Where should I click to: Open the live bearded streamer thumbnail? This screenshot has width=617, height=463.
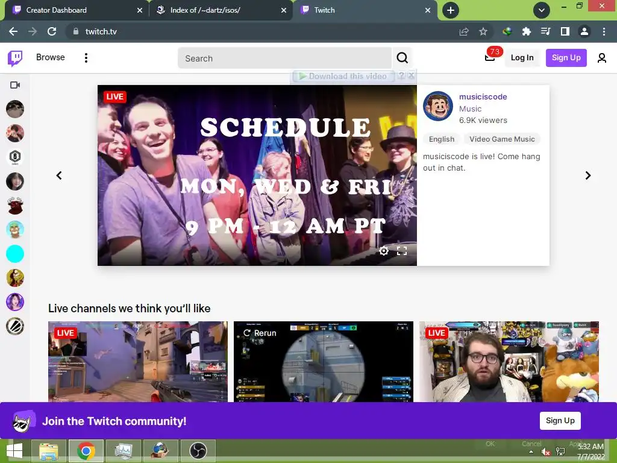[509, 362]
